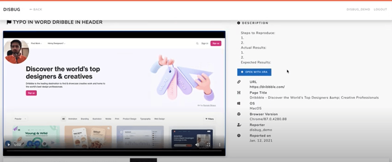Viewport: 392px width, 162px height.
Task: Open the video's three-dot options menu
Action: pyautogui.click(x=220, y=145)
